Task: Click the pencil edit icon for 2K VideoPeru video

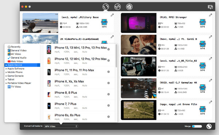Action: 112,37
